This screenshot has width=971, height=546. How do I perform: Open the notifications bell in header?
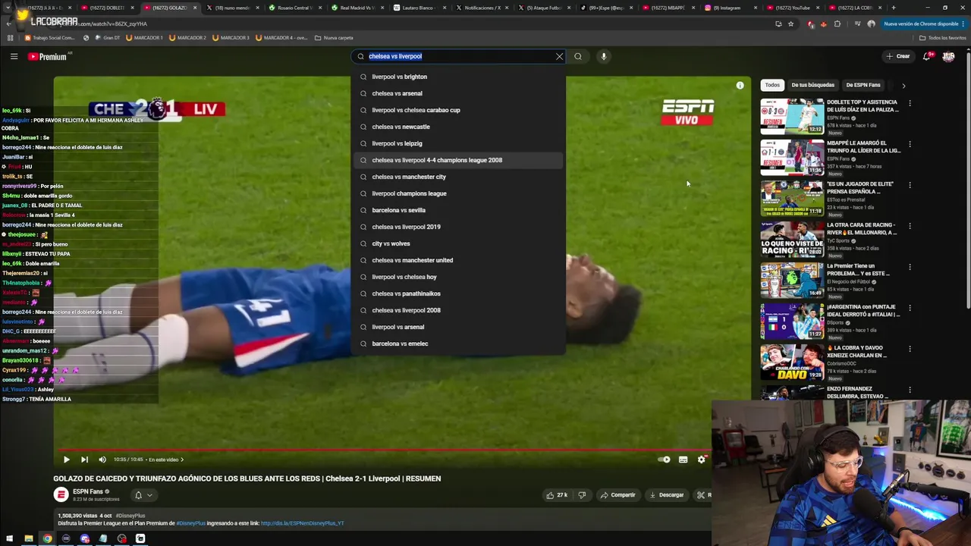[927, 56]
